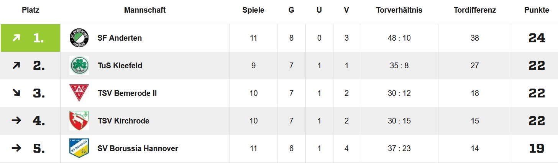
Task: Click the SF Anderten club crest
Action: pos(79,38)
